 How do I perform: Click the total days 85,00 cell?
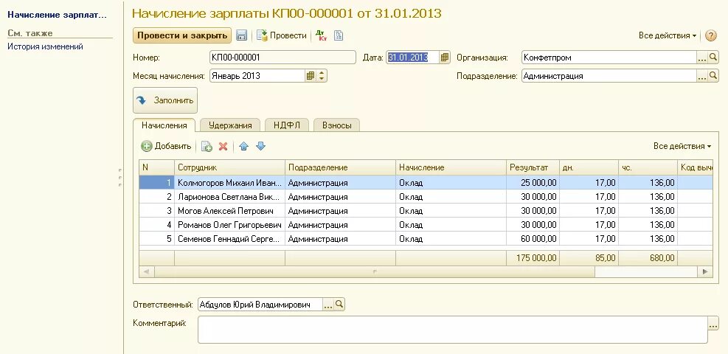click(589, 258)
